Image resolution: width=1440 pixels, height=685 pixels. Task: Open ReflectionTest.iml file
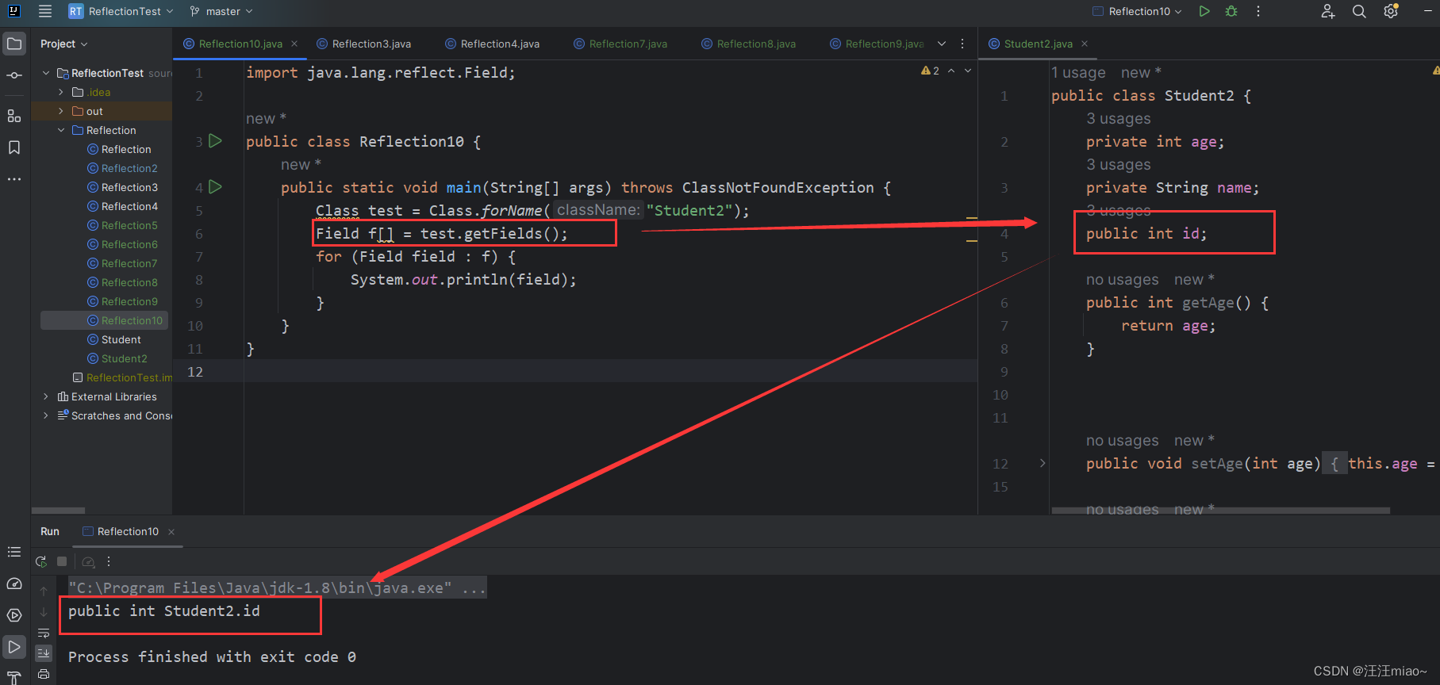(x=129, y=377)
